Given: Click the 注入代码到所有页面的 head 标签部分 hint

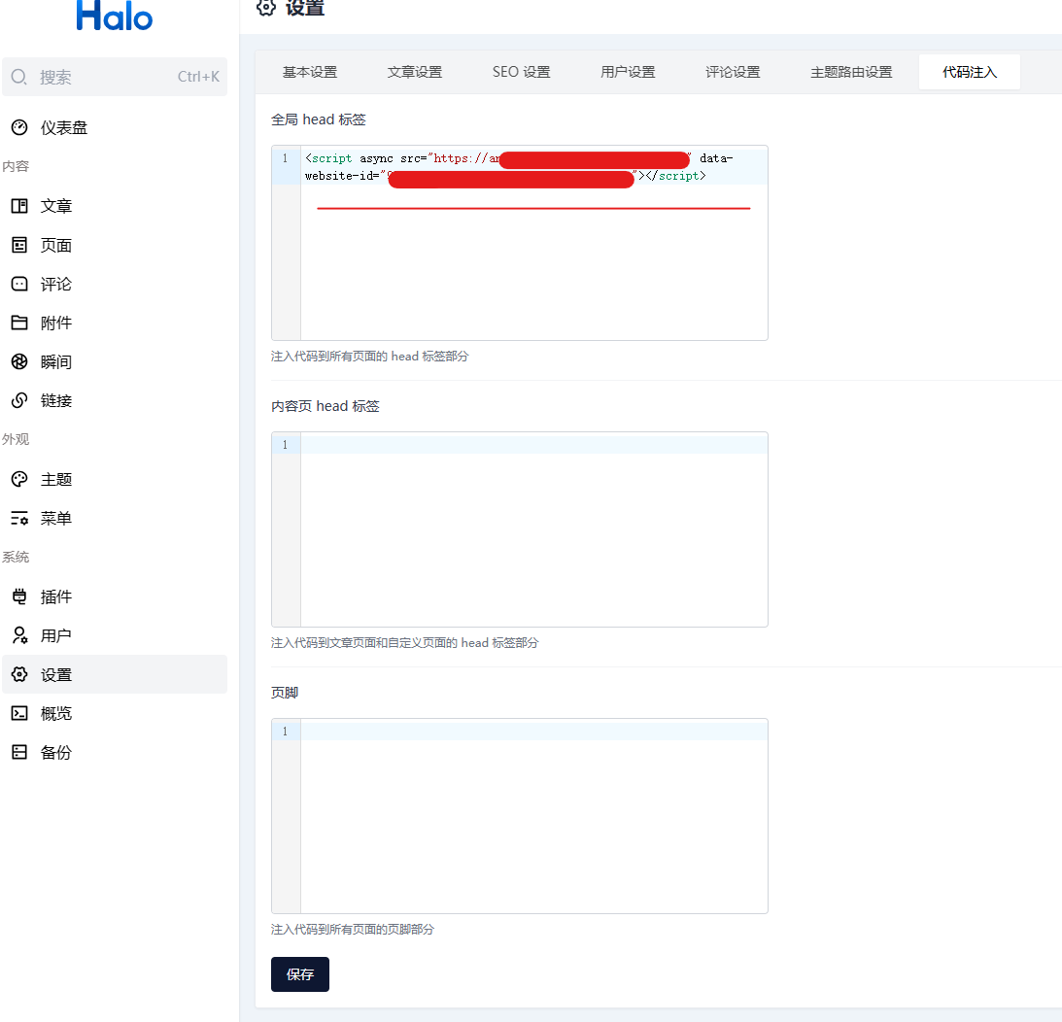Looking at the screenshot, I should (x=370, y=357).
